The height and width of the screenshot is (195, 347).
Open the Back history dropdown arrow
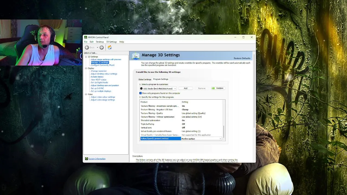click(x=97, y=47)
